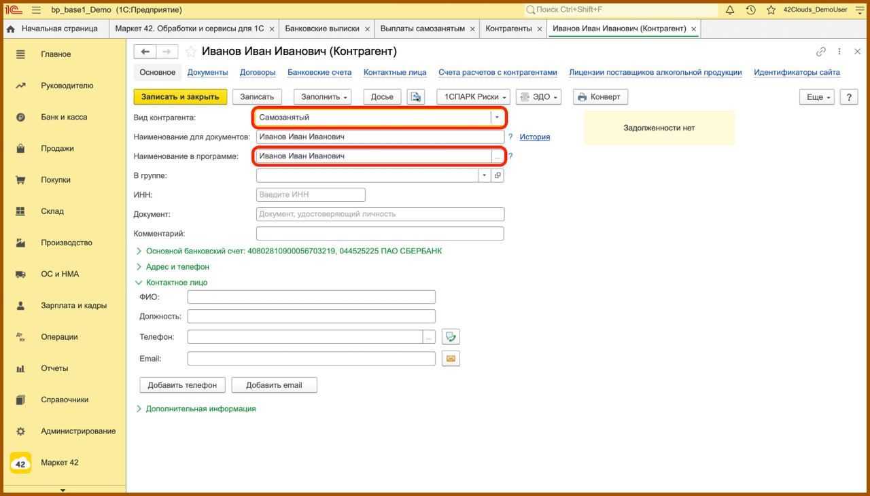Collapse Контактное лицо section
This screenshot has width=870, height=496.
176,283
